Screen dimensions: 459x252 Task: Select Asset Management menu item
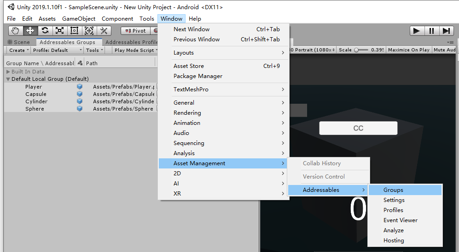(x=224, y=163)
